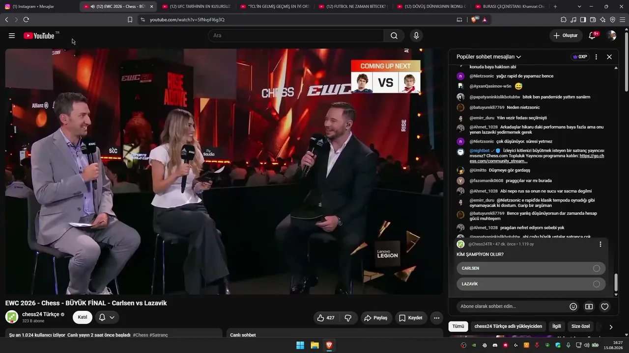This screenshot has height=353, width=629.
Task: Dislike the video with thumbs down
Action: (348, 318)
